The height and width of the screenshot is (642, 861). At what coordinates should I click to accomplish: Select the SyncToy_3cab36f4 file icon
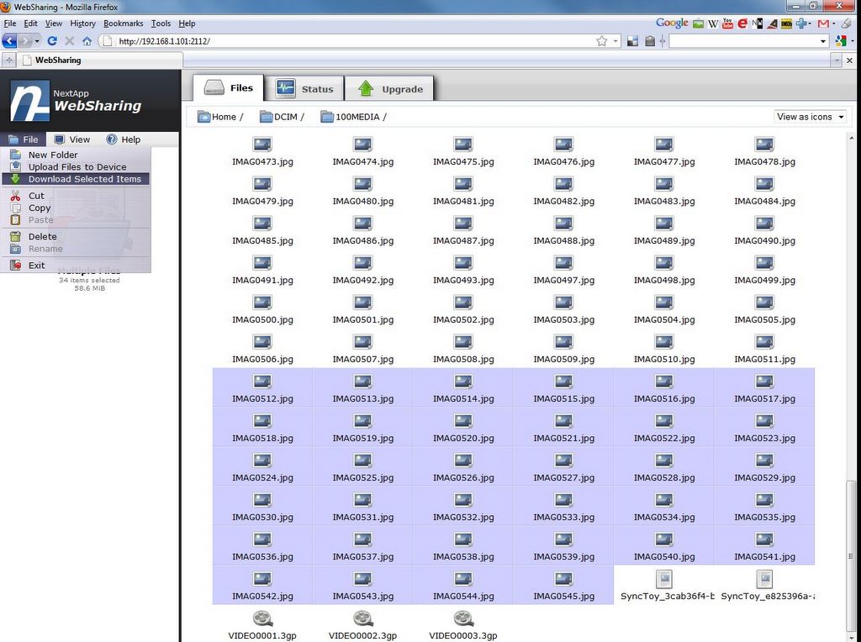(x=664, y=578)
